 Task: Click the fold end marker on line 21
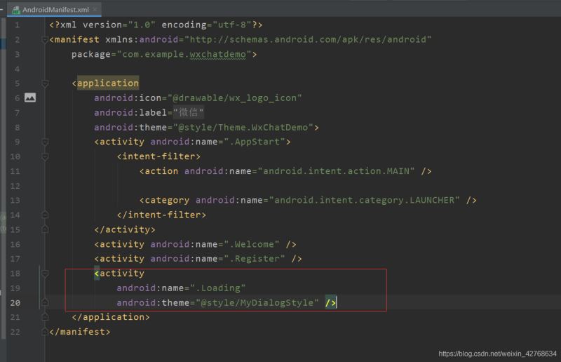[45, 317]
